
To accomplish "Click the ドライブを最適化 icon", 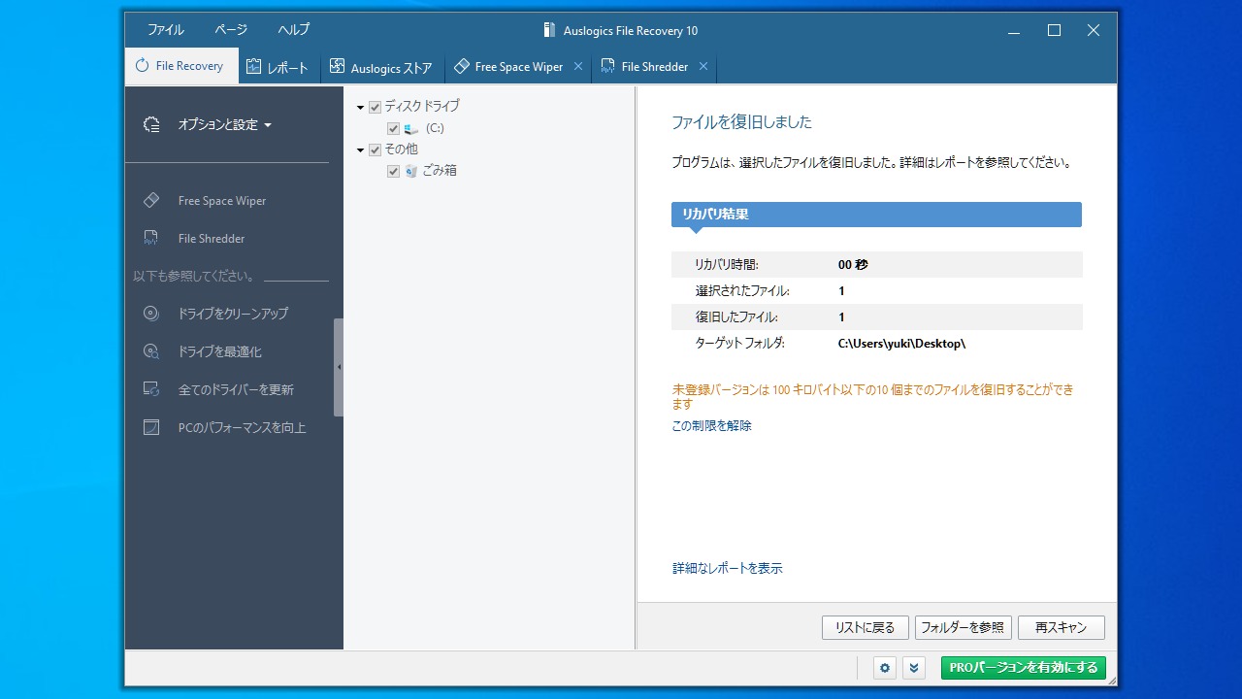I will tap(151, 351).
